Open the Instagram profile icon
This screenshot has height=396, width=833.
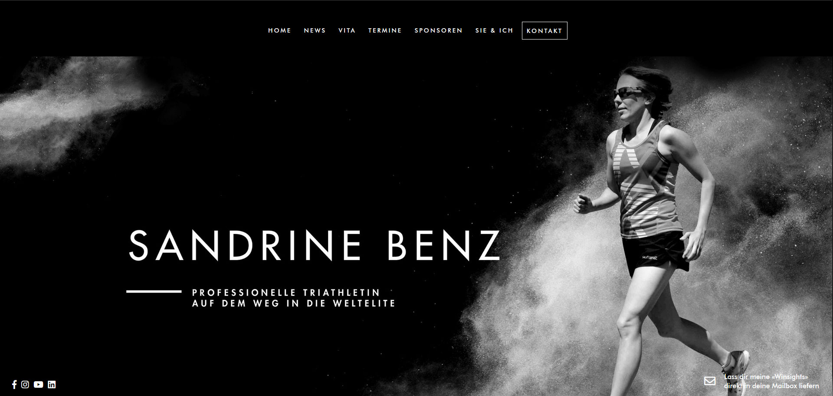[25, 384]
